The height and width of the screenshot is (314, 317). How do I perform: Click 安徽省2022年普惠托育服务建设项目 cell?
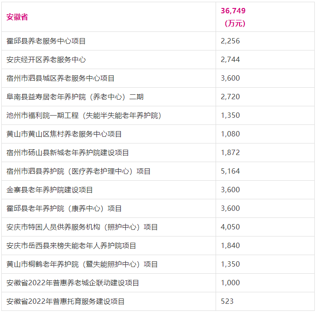[66, 301]
